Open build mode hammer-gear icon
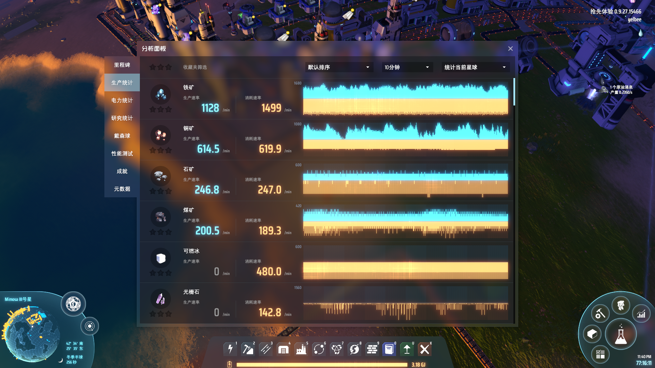 [x=600, y=314]
